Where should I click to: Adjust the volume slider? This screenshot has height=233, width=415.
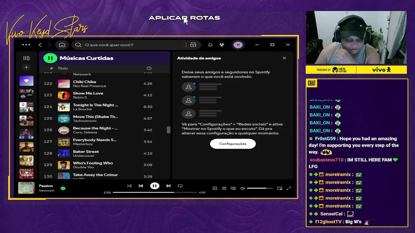(x=260, y=188)
